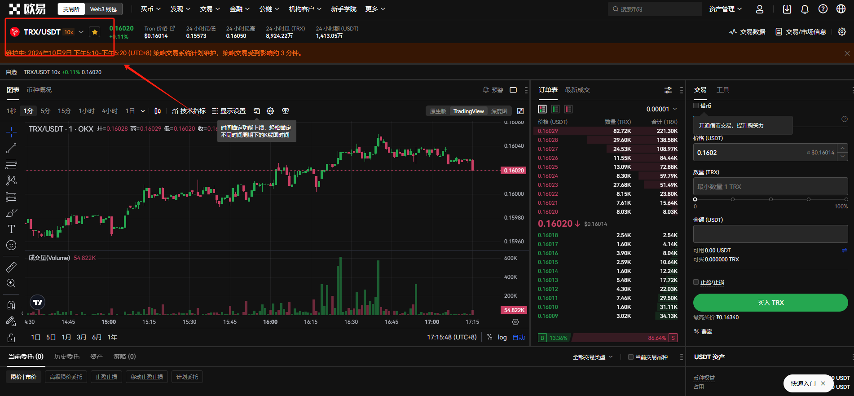854x396 pixels.
Task: Select the crosshair cursor drawing tool
Action: pos(11,132)
